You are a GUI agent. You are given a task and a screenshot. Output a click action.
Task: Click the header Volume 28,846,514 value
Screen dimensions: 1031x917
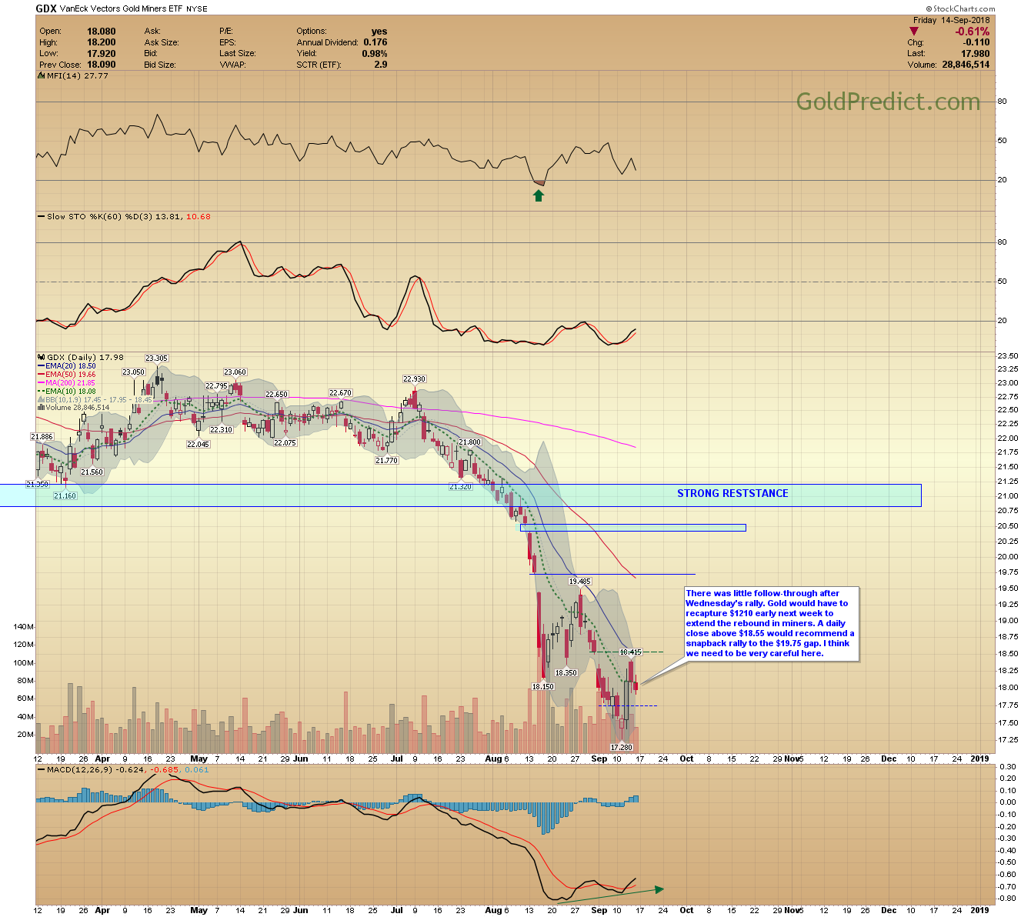[x=966, y=65]
